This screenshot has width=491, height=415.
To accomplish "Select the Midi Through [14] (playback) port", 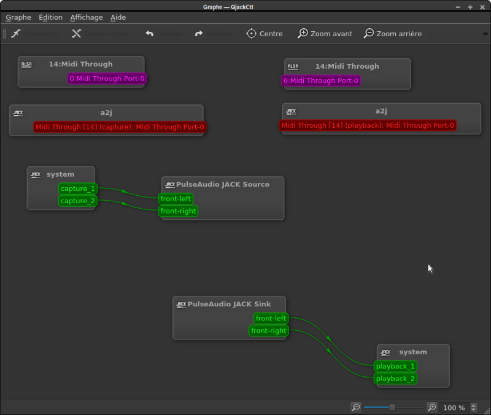I will click(368, 125).
